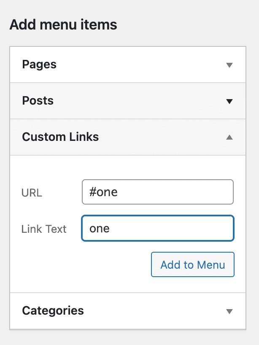Collapse the Custom Links section arrow
Image resolution: width=259 pixels, height=345 pixels.
pyautogui.click(x=229, y=137)
